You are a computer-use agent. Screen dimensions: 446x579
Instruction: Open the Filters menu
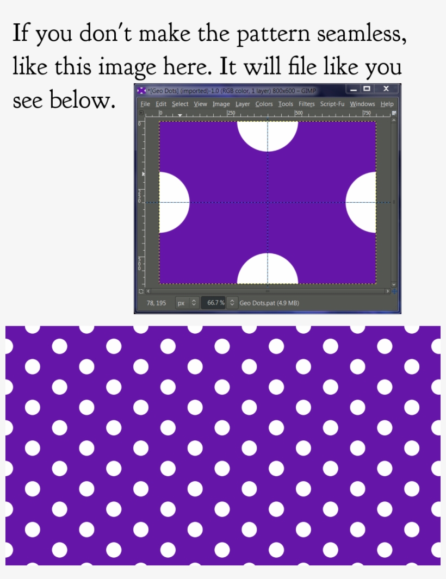pos(306,103)
